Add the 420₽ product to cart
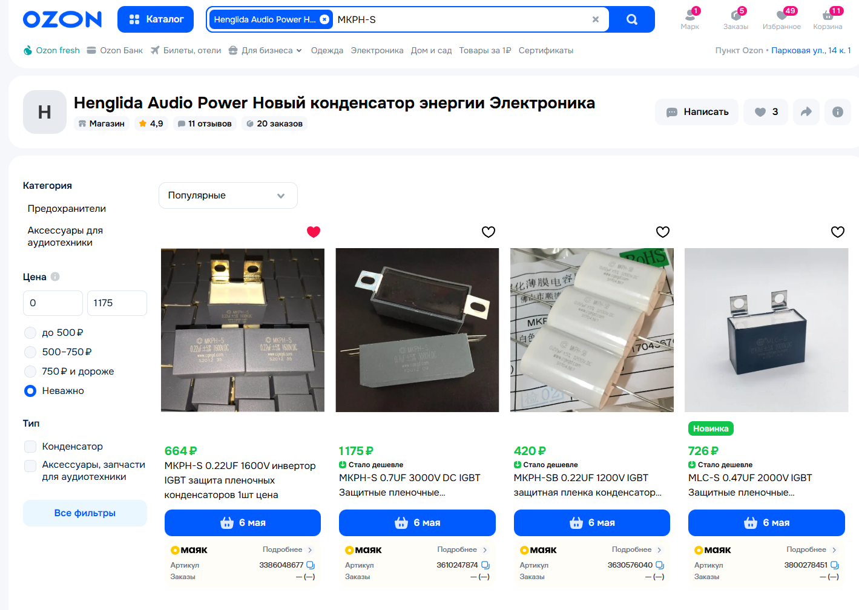859x610 pixels. [592, 523]
